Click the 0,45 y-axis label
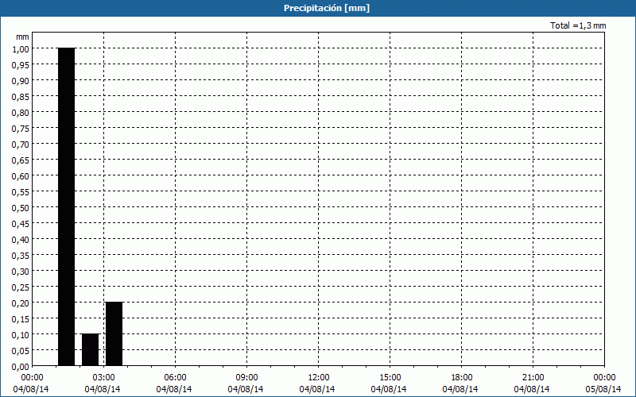 click(x=21, y=224)
